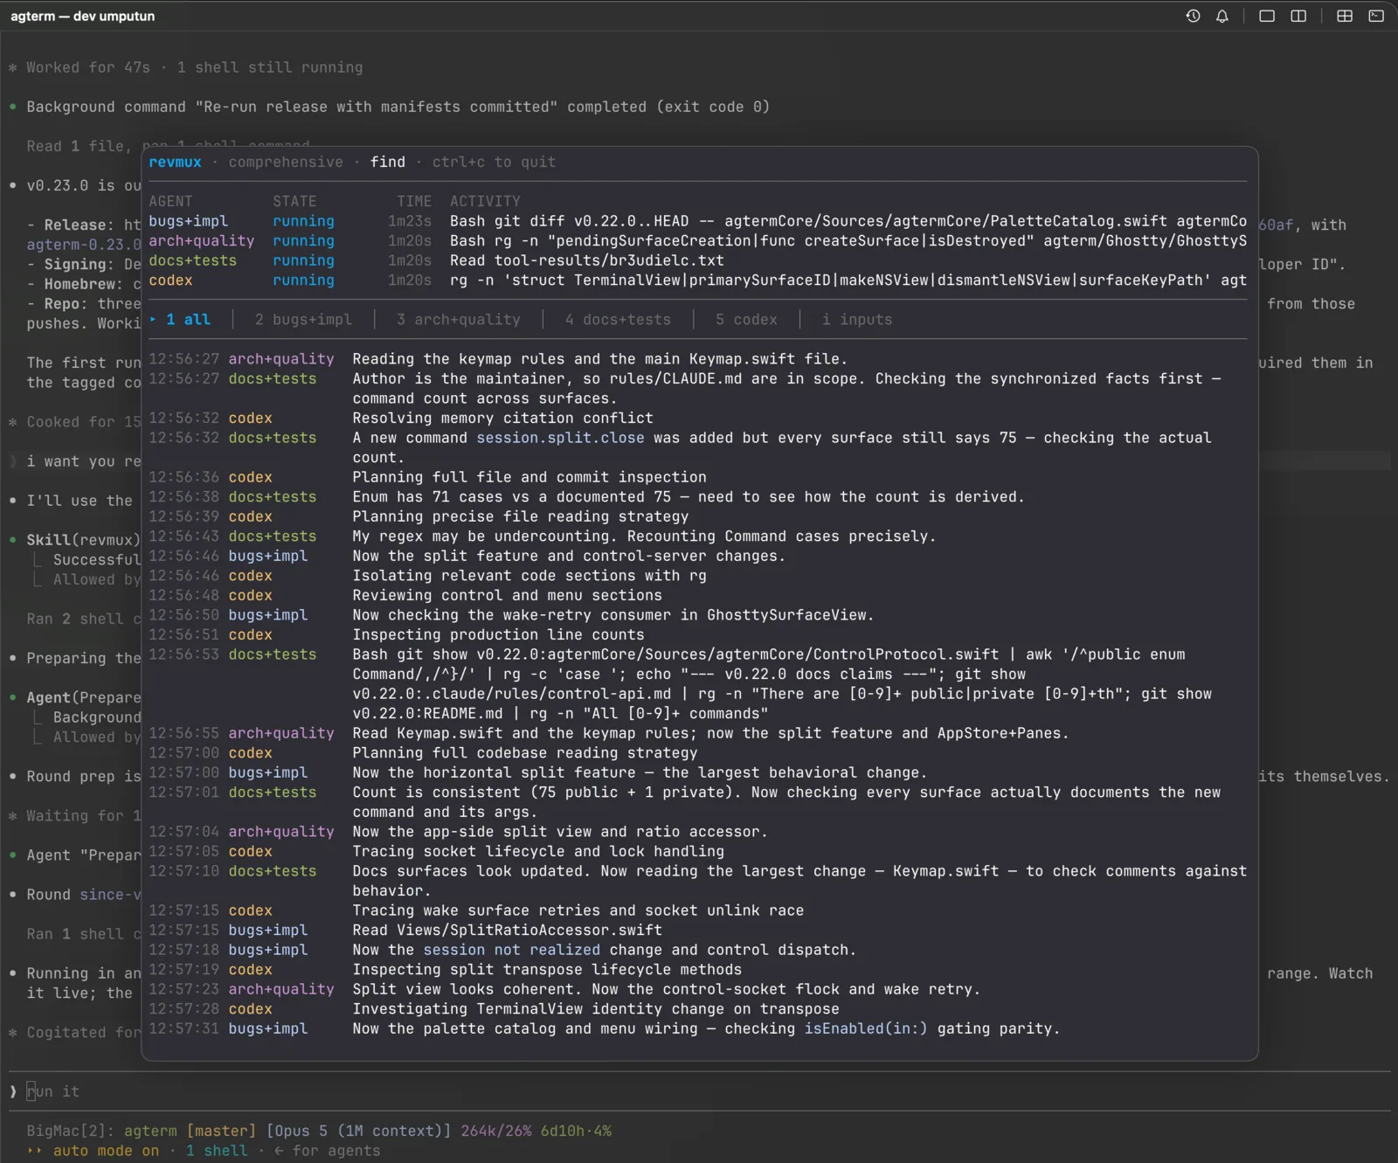Click the docs+tests agent row name in table
This screenshot has height=1163, width=1398.
pyautogui.click(x=192, y=260)
